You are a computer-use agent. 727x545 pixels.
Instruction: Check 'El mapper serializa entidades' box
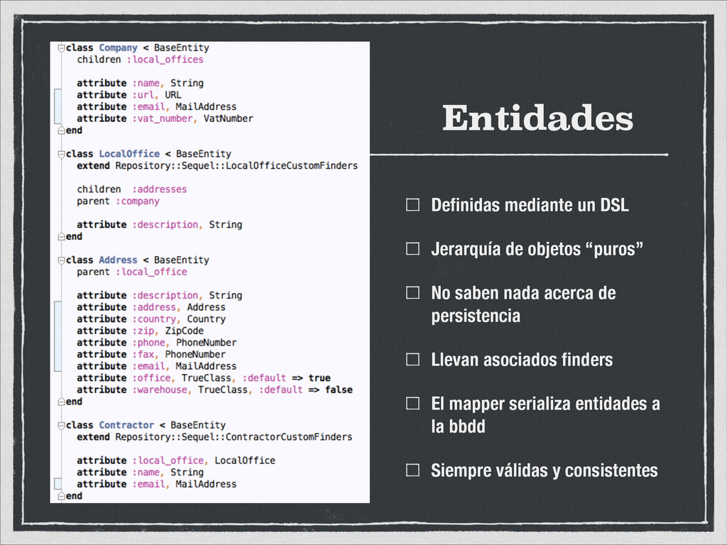point(412,403)
